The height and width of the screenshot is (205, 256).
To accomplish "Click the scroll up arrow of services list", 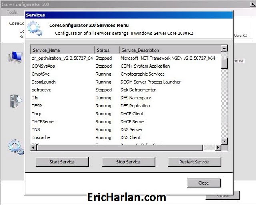I will (x=224, y=48).
